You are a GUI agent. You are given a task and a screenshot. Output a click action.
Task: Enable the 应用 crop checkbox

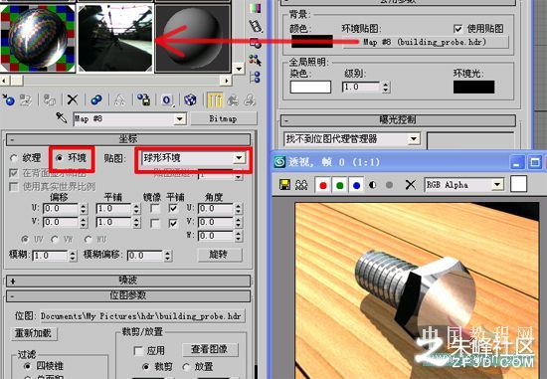click(138, 350)
